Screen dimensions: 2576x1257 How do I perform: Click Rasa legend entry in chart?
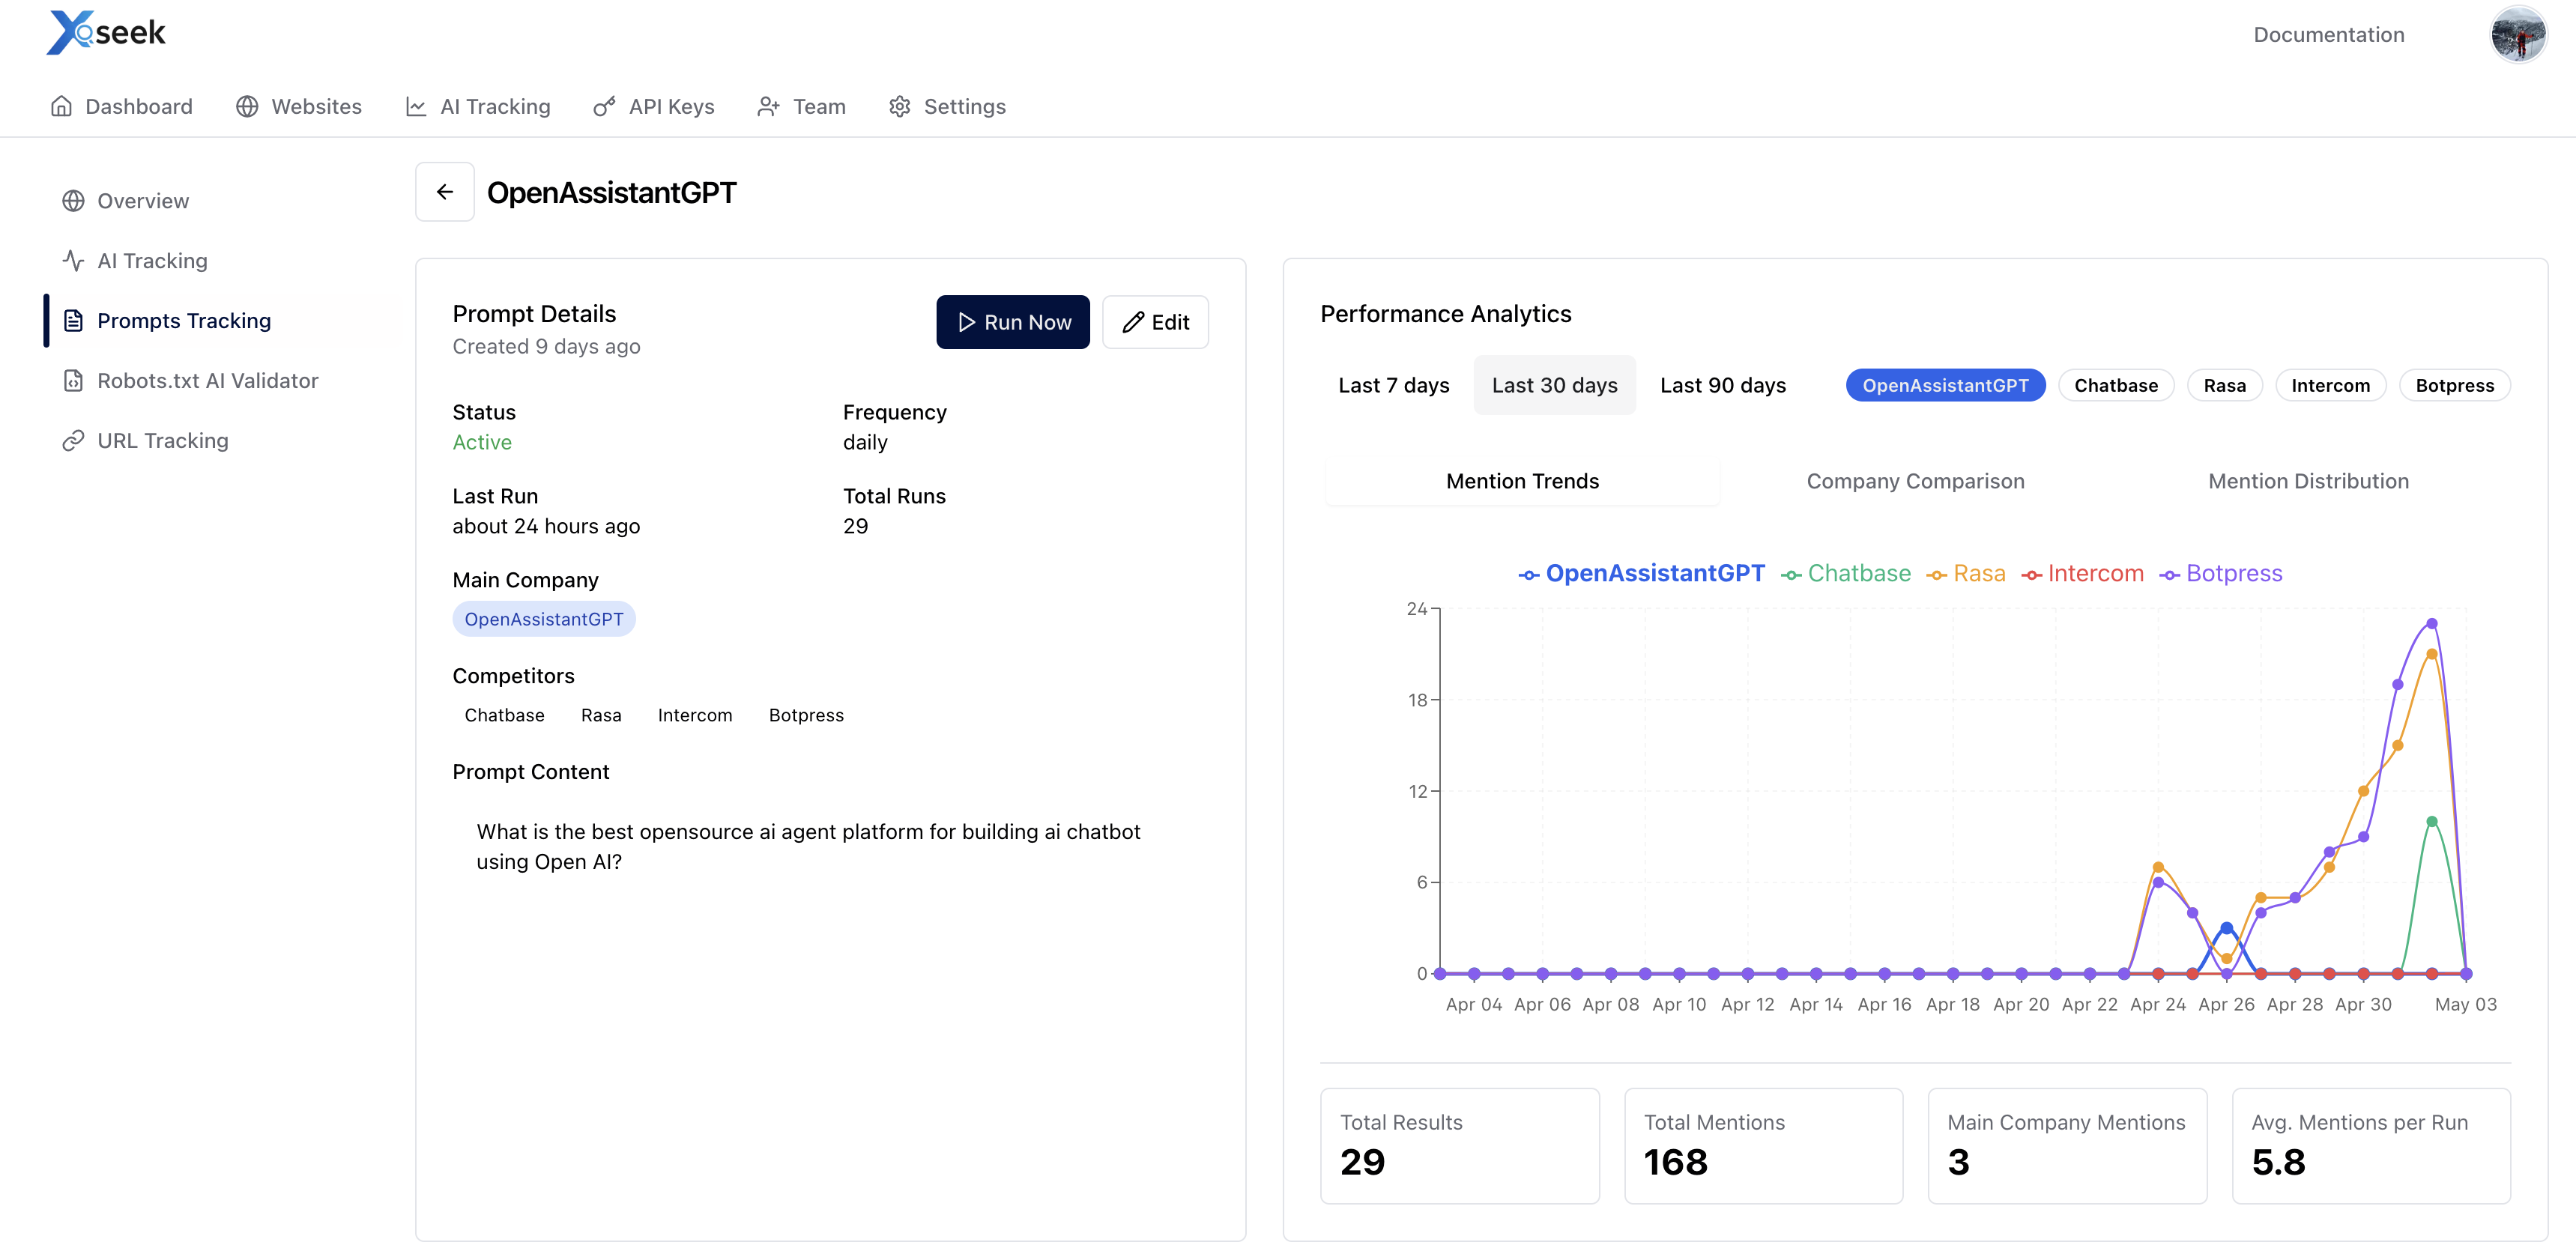(1966, 573)
